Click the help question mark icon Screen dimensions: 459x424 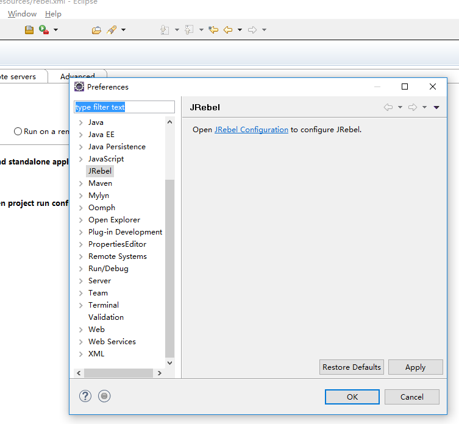(x=85, y=396)
